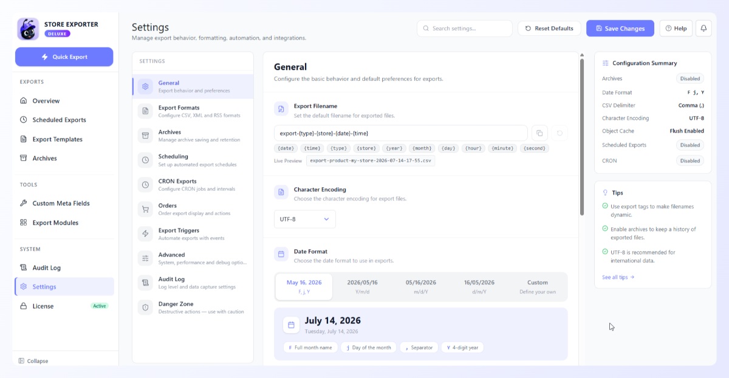Click the Export Formats document icon

(x=145, y=111)
